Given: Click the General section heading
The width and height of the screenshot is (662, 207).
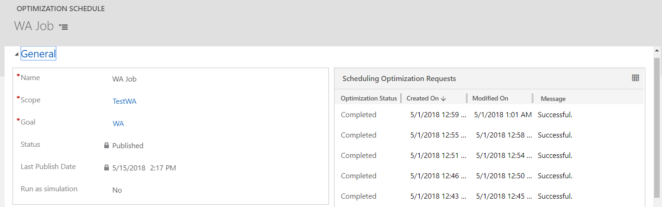Looking at the screenshot, I should click(x=38, y=54).
